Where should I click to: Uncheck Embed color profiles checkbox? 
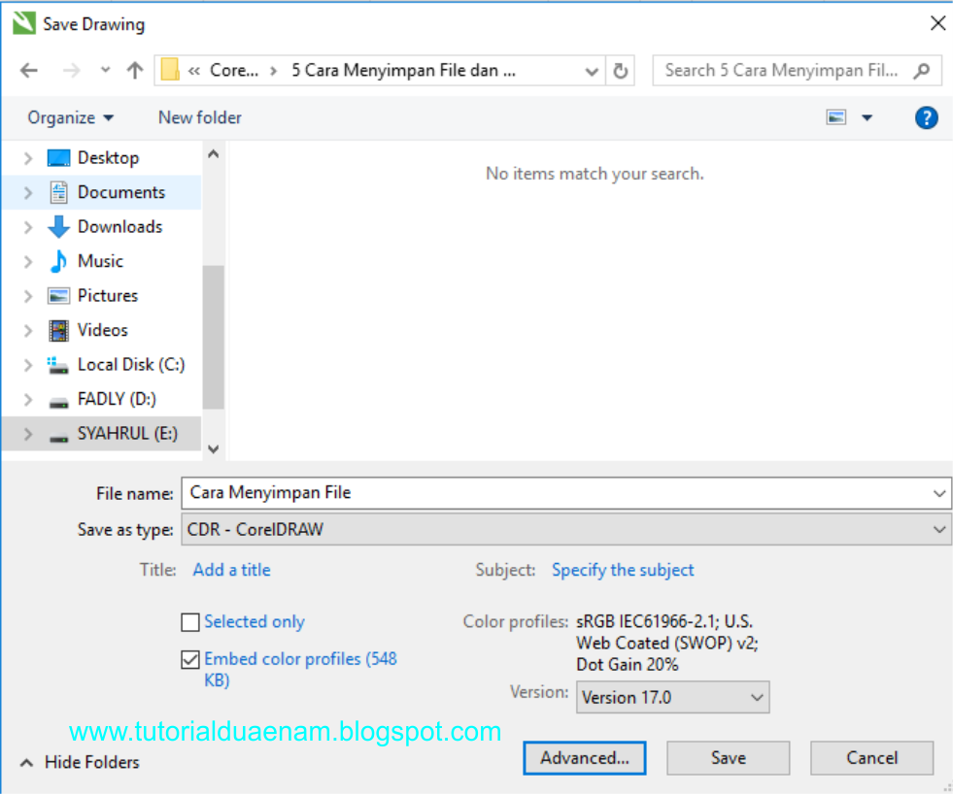point(190,660)
